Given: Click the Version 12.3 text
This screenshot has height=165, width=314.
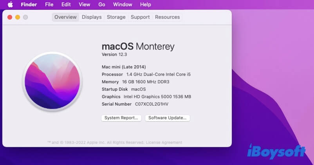Looking at the screenshot, I should (114, 54).
